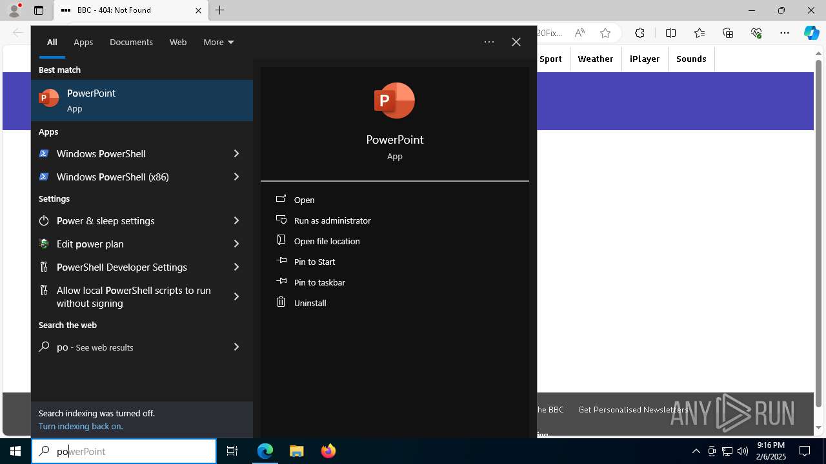Open search panel options ellipsis
Screen dimensions: 826x464
point(489,42)
